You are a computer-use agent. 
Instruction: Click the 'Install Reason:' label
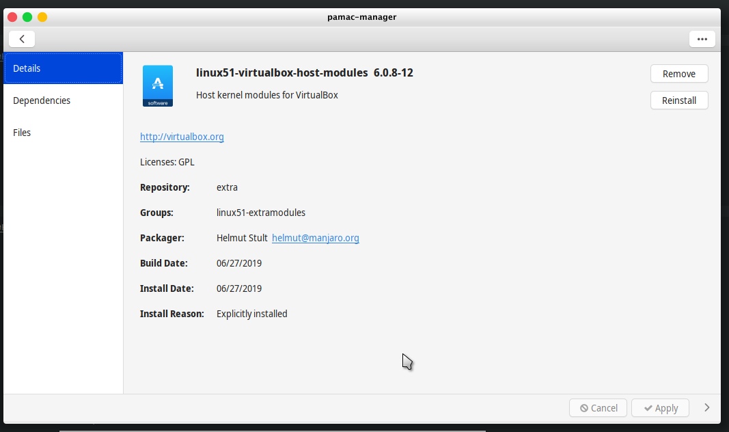tap(171, 314)
